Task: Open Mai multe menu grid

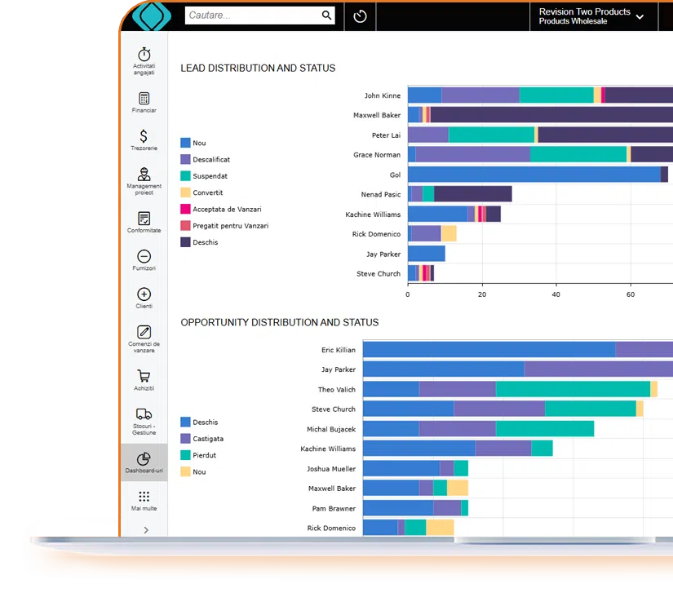Action: [144, 500]
